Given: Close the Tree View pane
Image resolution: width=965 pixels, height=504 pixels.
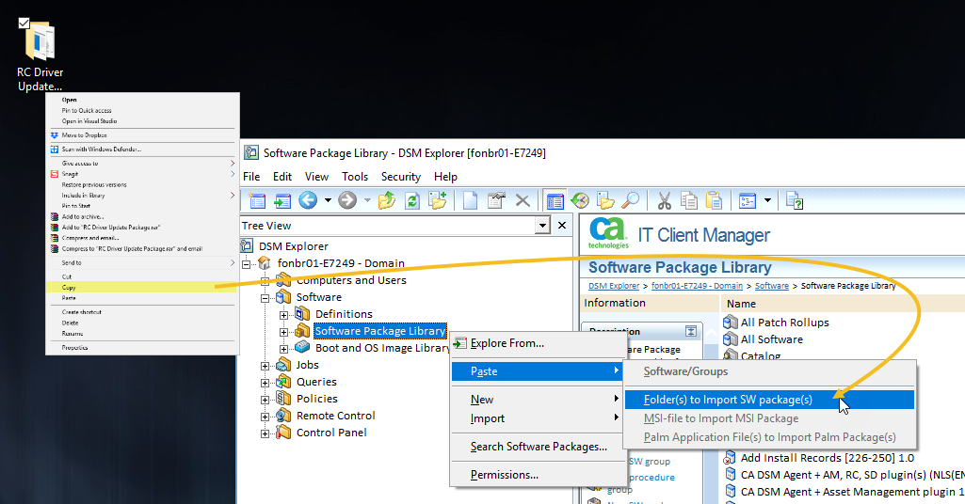Looking at the screenshot, I should point(562,226).
